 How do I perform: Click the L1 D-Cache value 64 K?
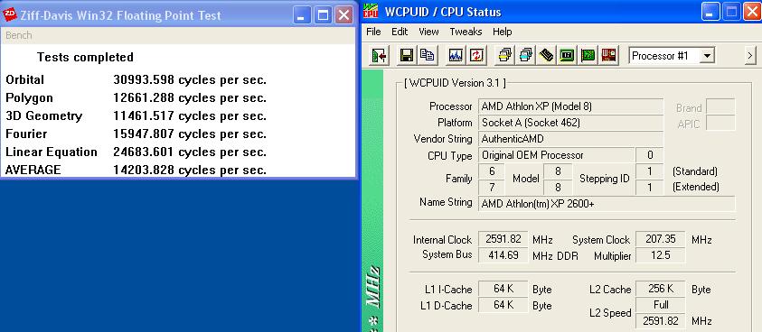[503, 305]
